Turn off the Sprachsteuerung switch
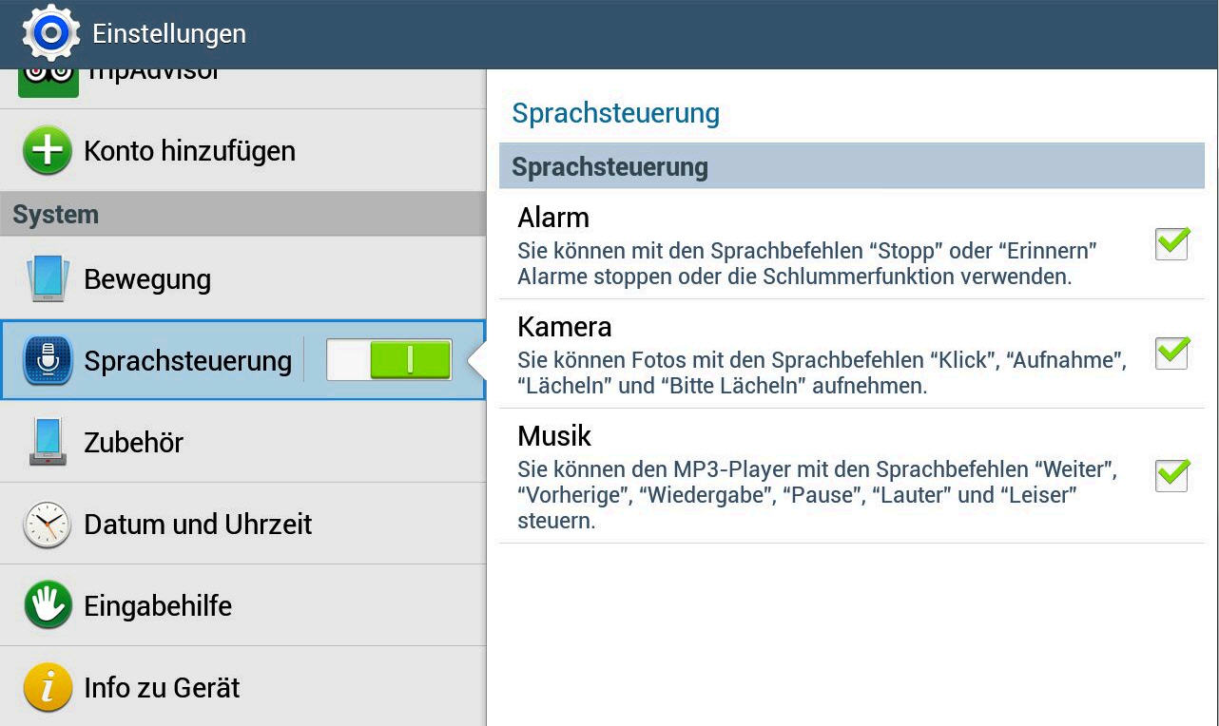The width and height of the screenshot is (1219, 726). point(388,361)
